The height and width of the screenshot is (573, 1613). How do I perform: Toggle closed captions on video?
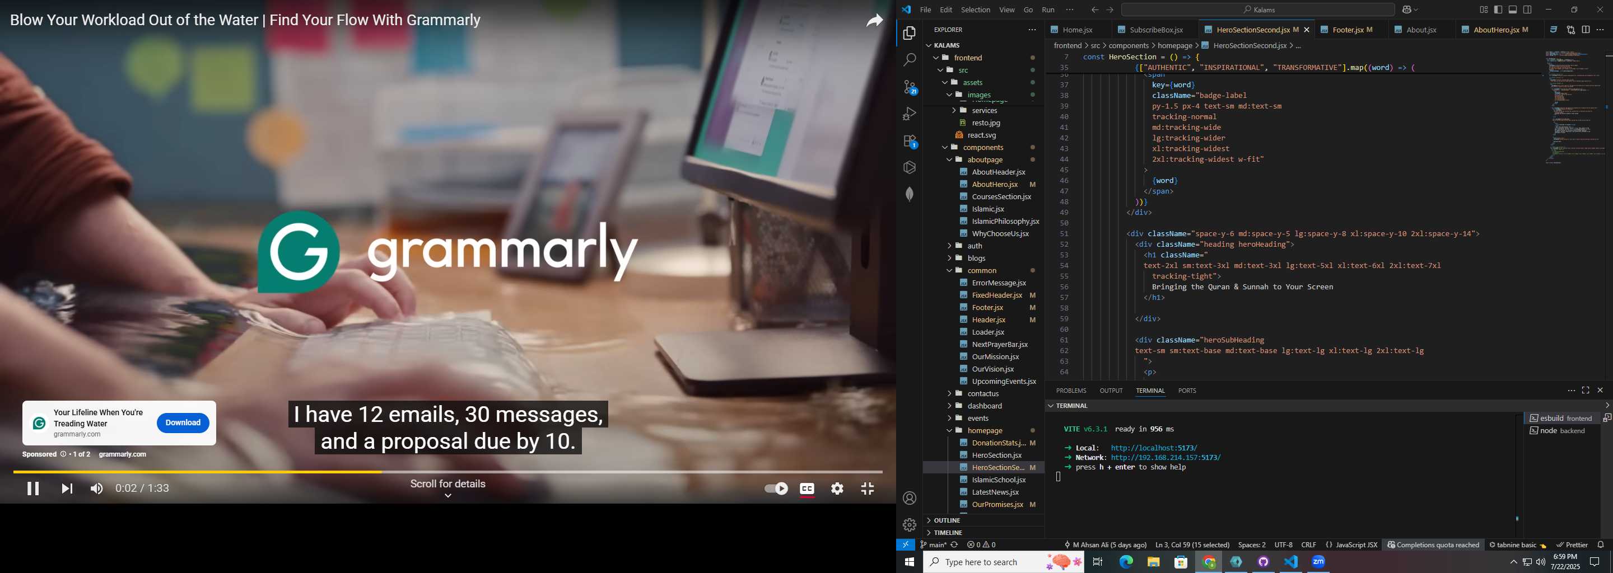807,489
